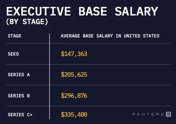Click the $147,363 salary value

(x=74, y=54)
